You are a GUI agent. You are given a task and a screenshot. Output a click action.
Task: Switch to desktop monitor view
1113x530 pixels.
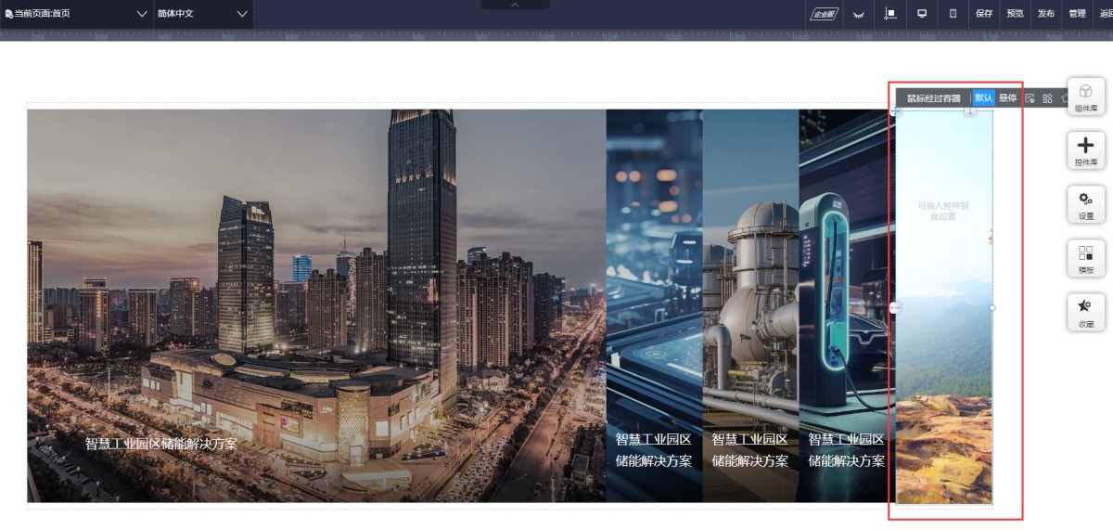coord(922,14)
